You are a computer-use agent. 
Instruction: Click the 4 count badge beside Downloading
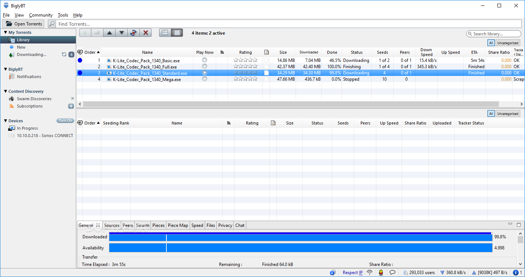[71, 55]
